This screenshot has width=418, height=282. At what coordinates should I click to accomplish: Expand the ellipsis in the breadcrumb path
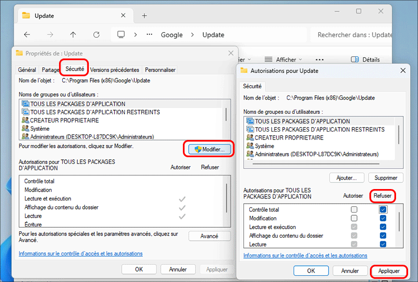(x=149, y=34)
